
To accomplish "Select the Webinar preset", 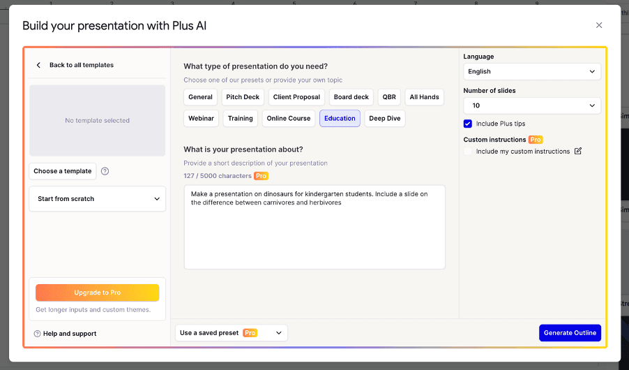I will click(201, 118).
